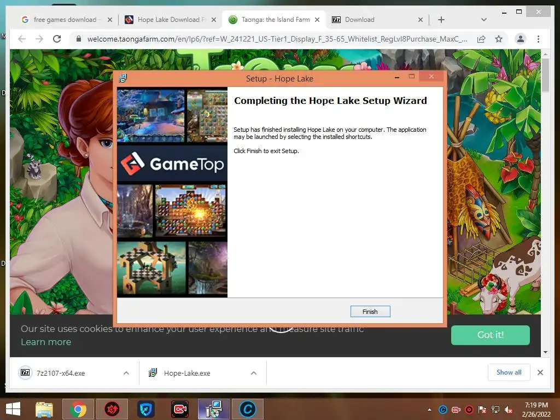
Task: Expand options for Hope-Lake.exe download
Action: click(254, 373)
